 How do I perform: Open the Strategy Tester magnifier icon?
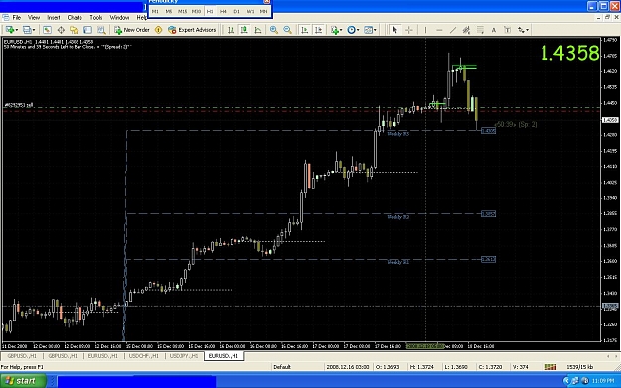101,30
